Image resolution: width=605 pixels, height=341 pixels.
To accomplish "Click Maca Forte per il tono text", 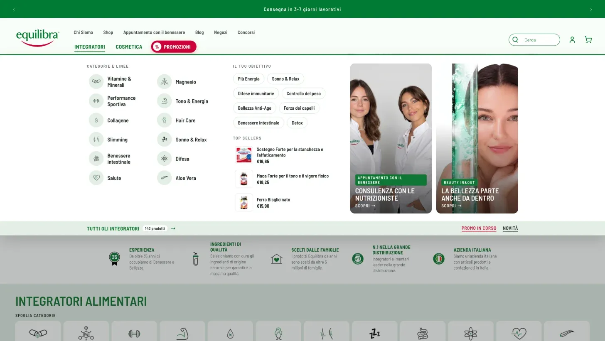I will [293, 176].
